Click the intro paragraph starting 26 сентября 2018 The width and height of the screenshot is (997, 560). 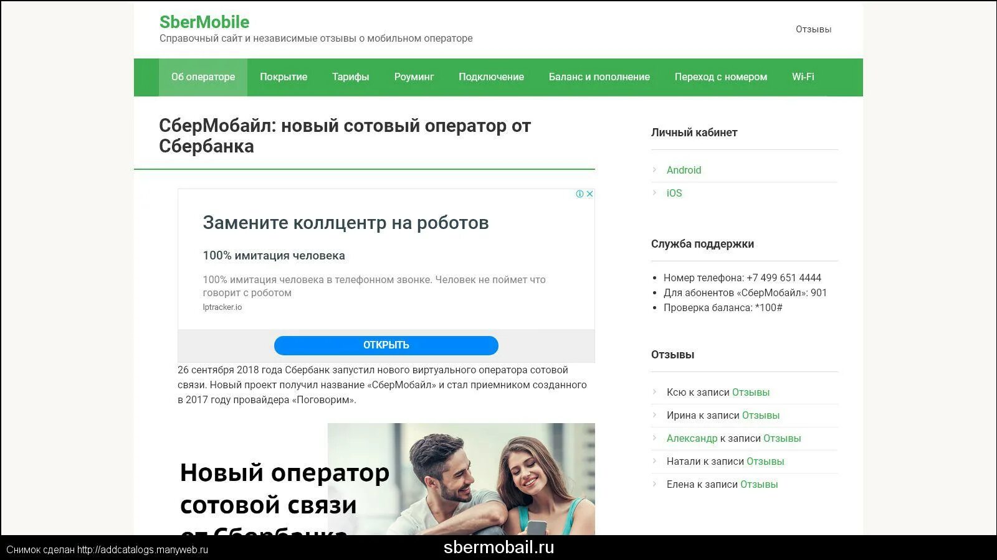pyautogui.click(x=383, y=385)
